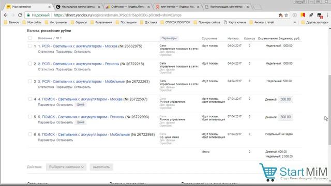Click the Параметры column header button
This screenshot has width=331, height=186.
(169, 38)
